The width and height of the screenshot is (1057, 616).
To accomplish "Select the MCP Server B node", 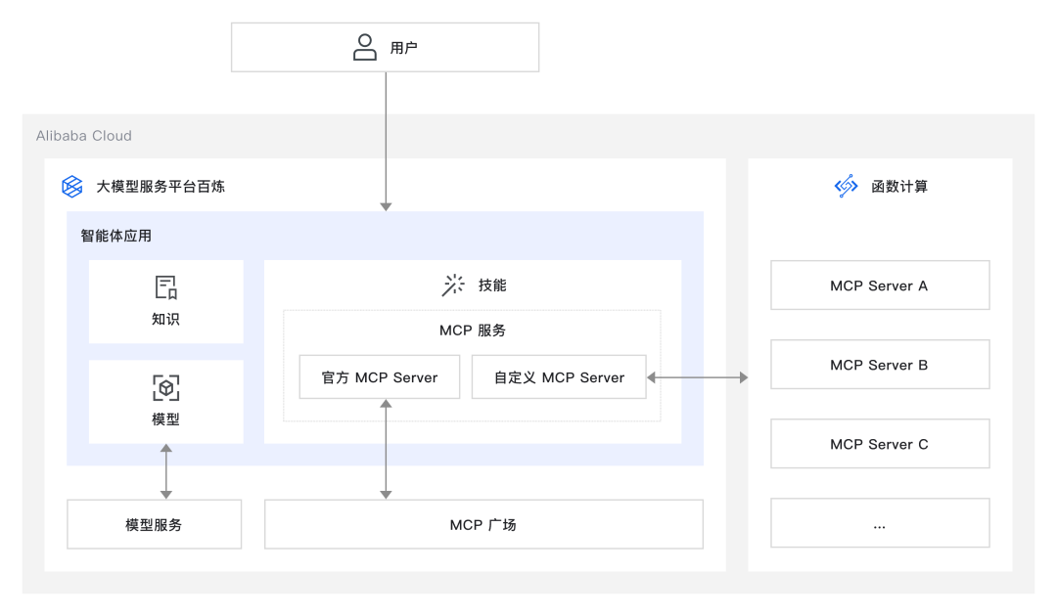I will (879, 364).
